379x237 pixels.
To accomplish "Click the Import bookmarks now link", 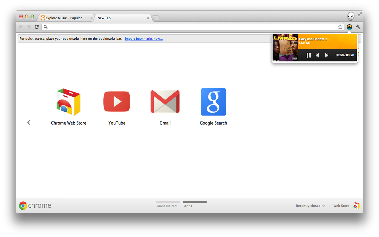I will coord(144,39).
